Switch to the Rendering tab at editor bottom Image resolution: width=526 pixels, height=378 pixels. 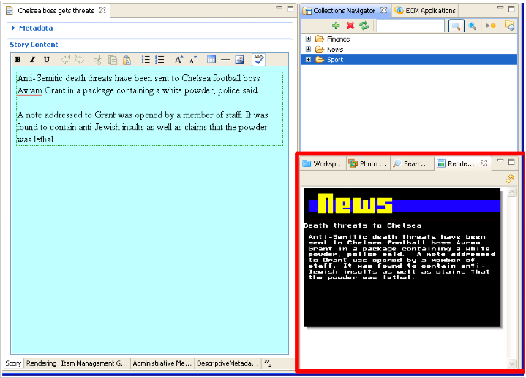pos(41,363)
